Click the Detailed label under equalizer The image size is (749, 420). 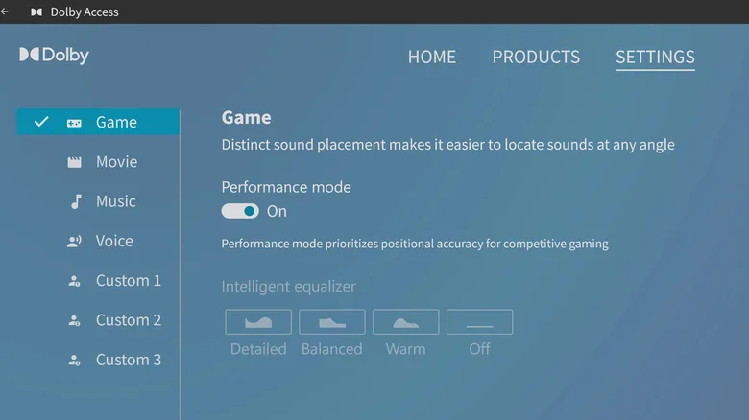[258, 349]
